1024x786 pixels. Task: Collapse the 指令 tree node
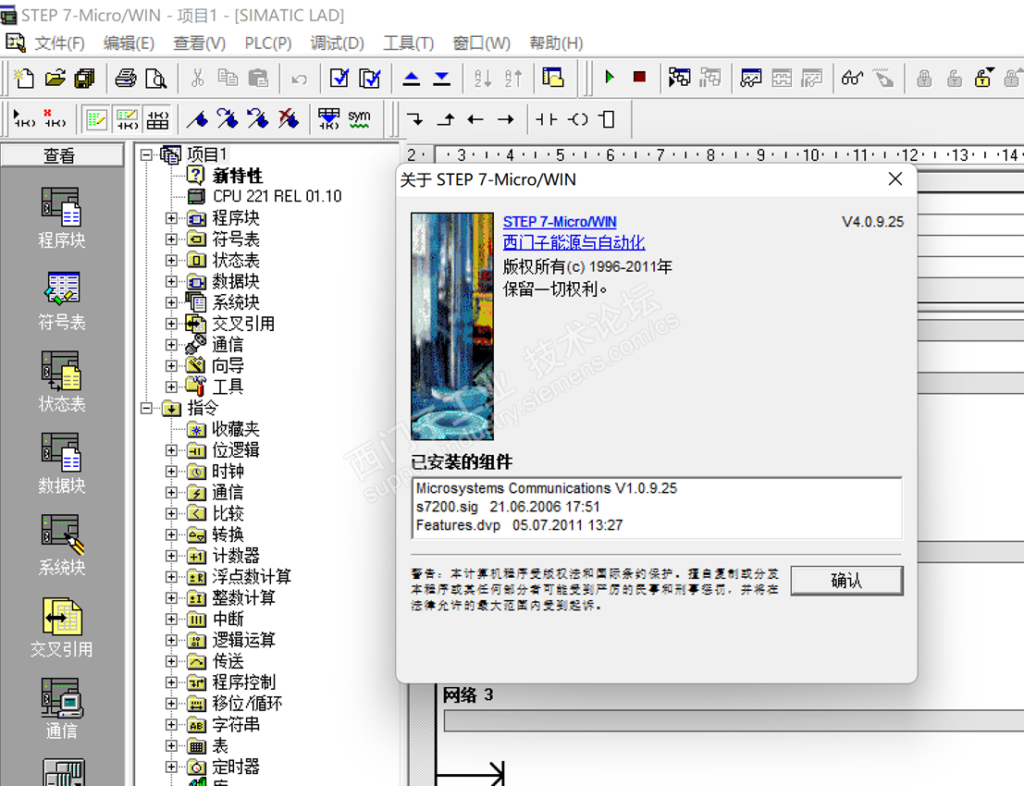coord(146,408)
